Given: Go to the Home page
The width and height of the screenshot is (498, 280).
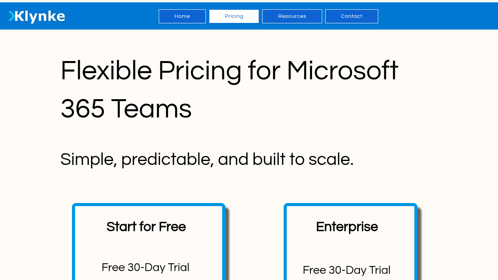Looking at the screenshot, I should coord(182,16).
